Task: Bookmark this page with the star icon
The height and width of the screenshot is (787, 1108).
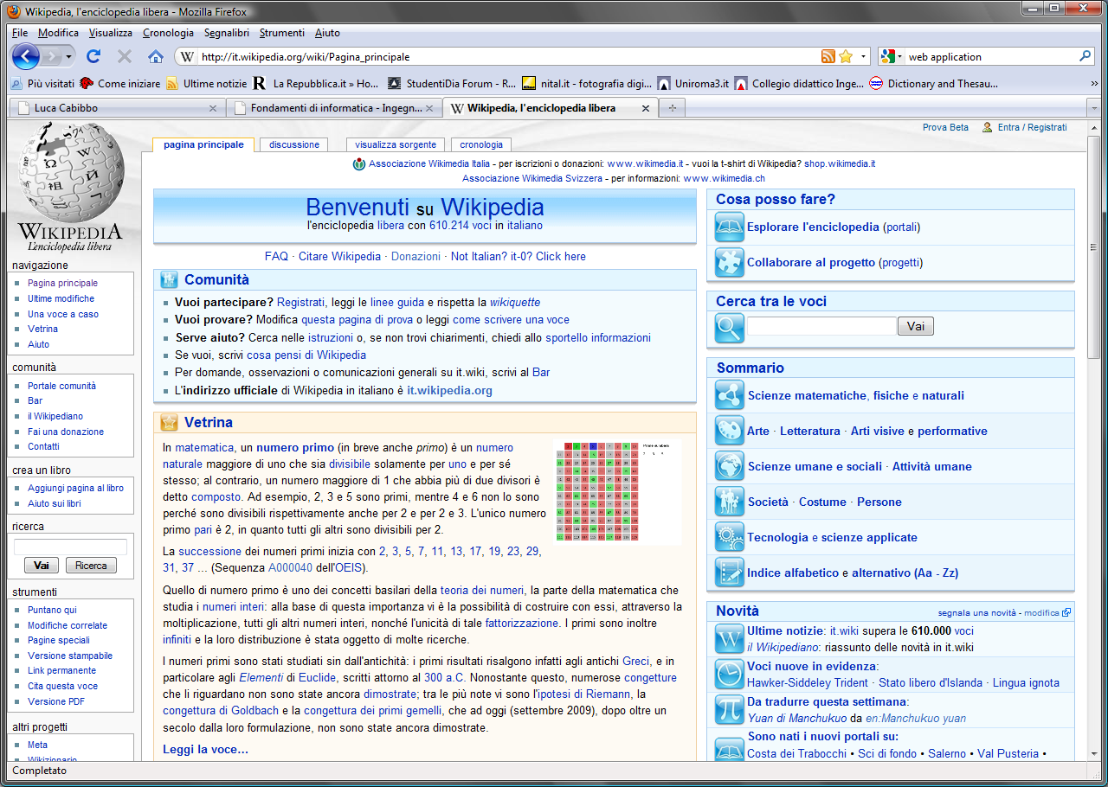Action: 846,56
